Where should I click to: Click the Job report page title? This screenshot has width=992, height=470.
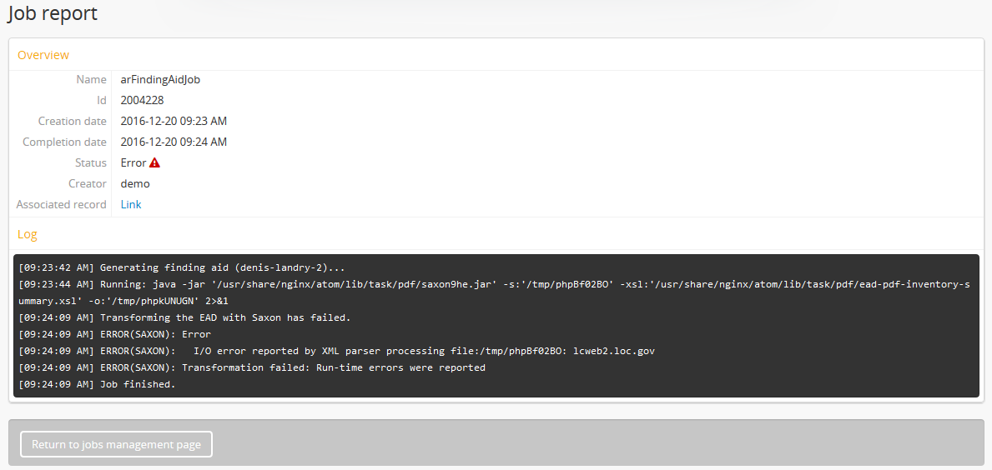coord(53,14)
